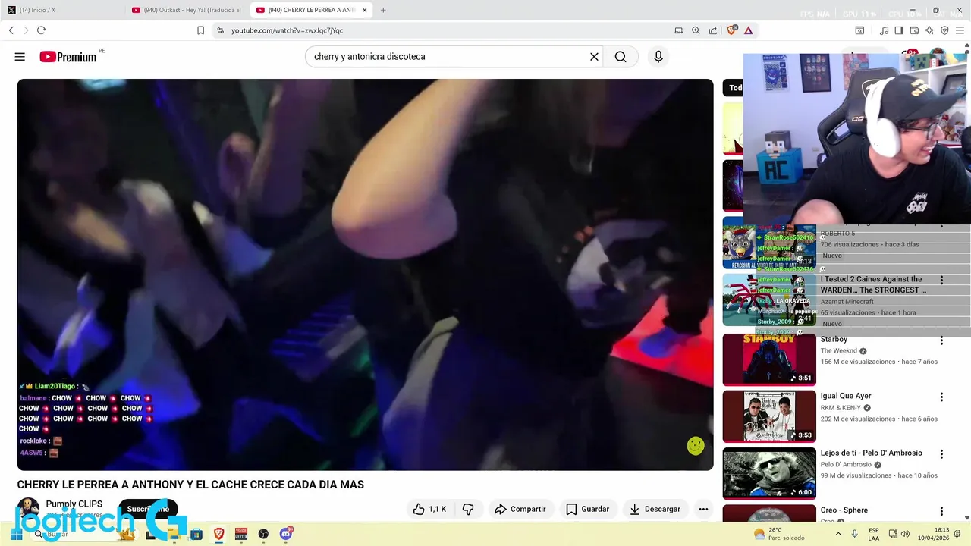Clear the search query with X
Image resolution: width=971 pixels, height=546 pixels.
tap(595, 57)
